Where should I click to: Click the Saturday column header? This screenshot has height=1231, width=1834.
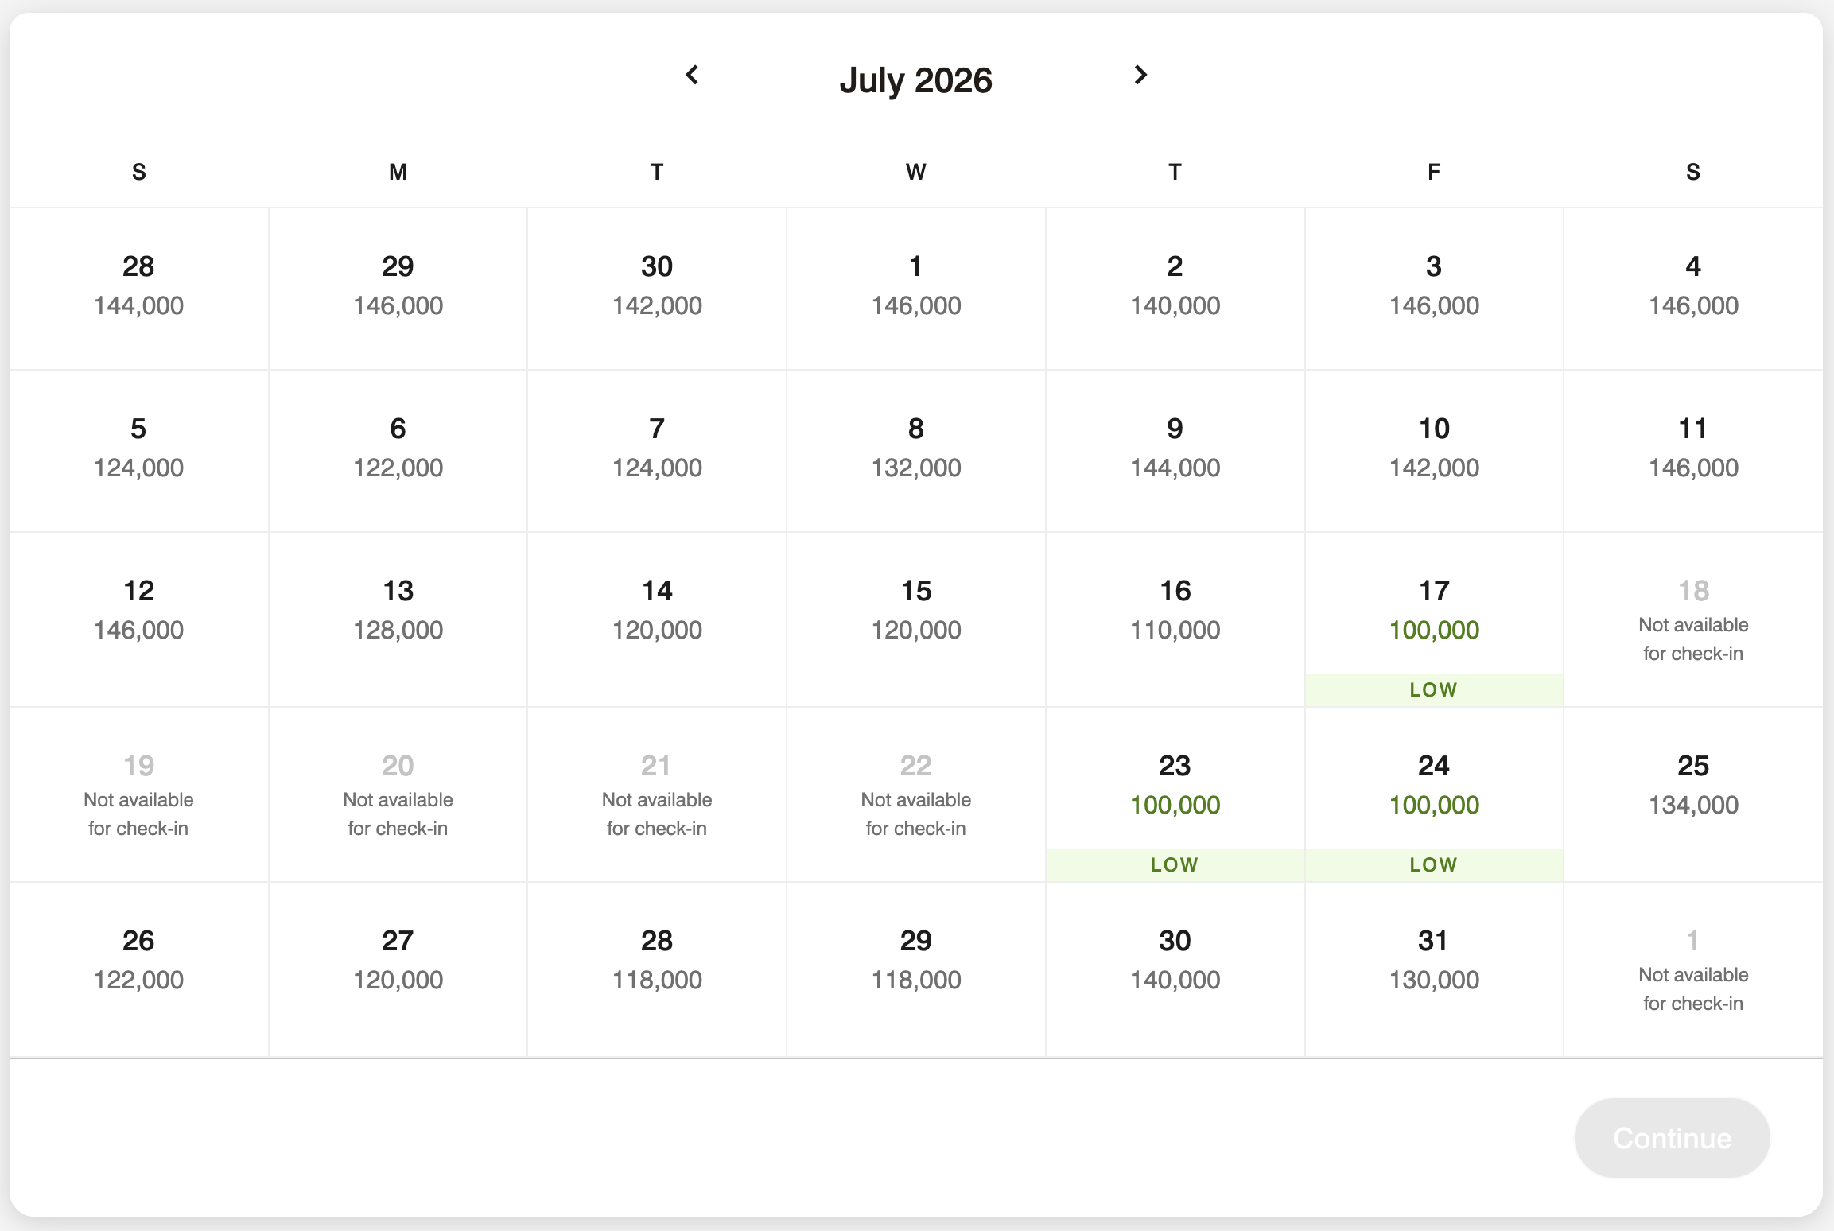pos(1692,172)
